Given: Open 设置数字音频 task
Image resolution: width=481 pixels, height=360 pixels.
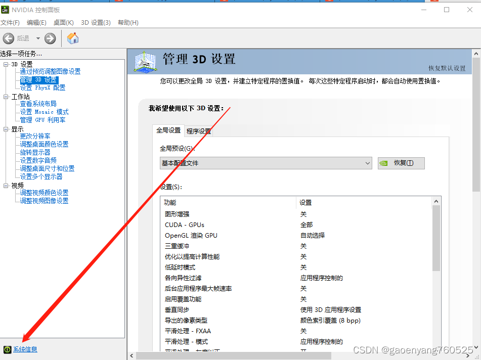Looking at the screenshot, I should click(38, 160).
